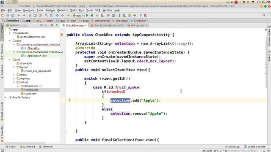Click the UTF-8 encoding status entry
The height and width of the screenshot is (152, 271).
[x=223, y=151]
